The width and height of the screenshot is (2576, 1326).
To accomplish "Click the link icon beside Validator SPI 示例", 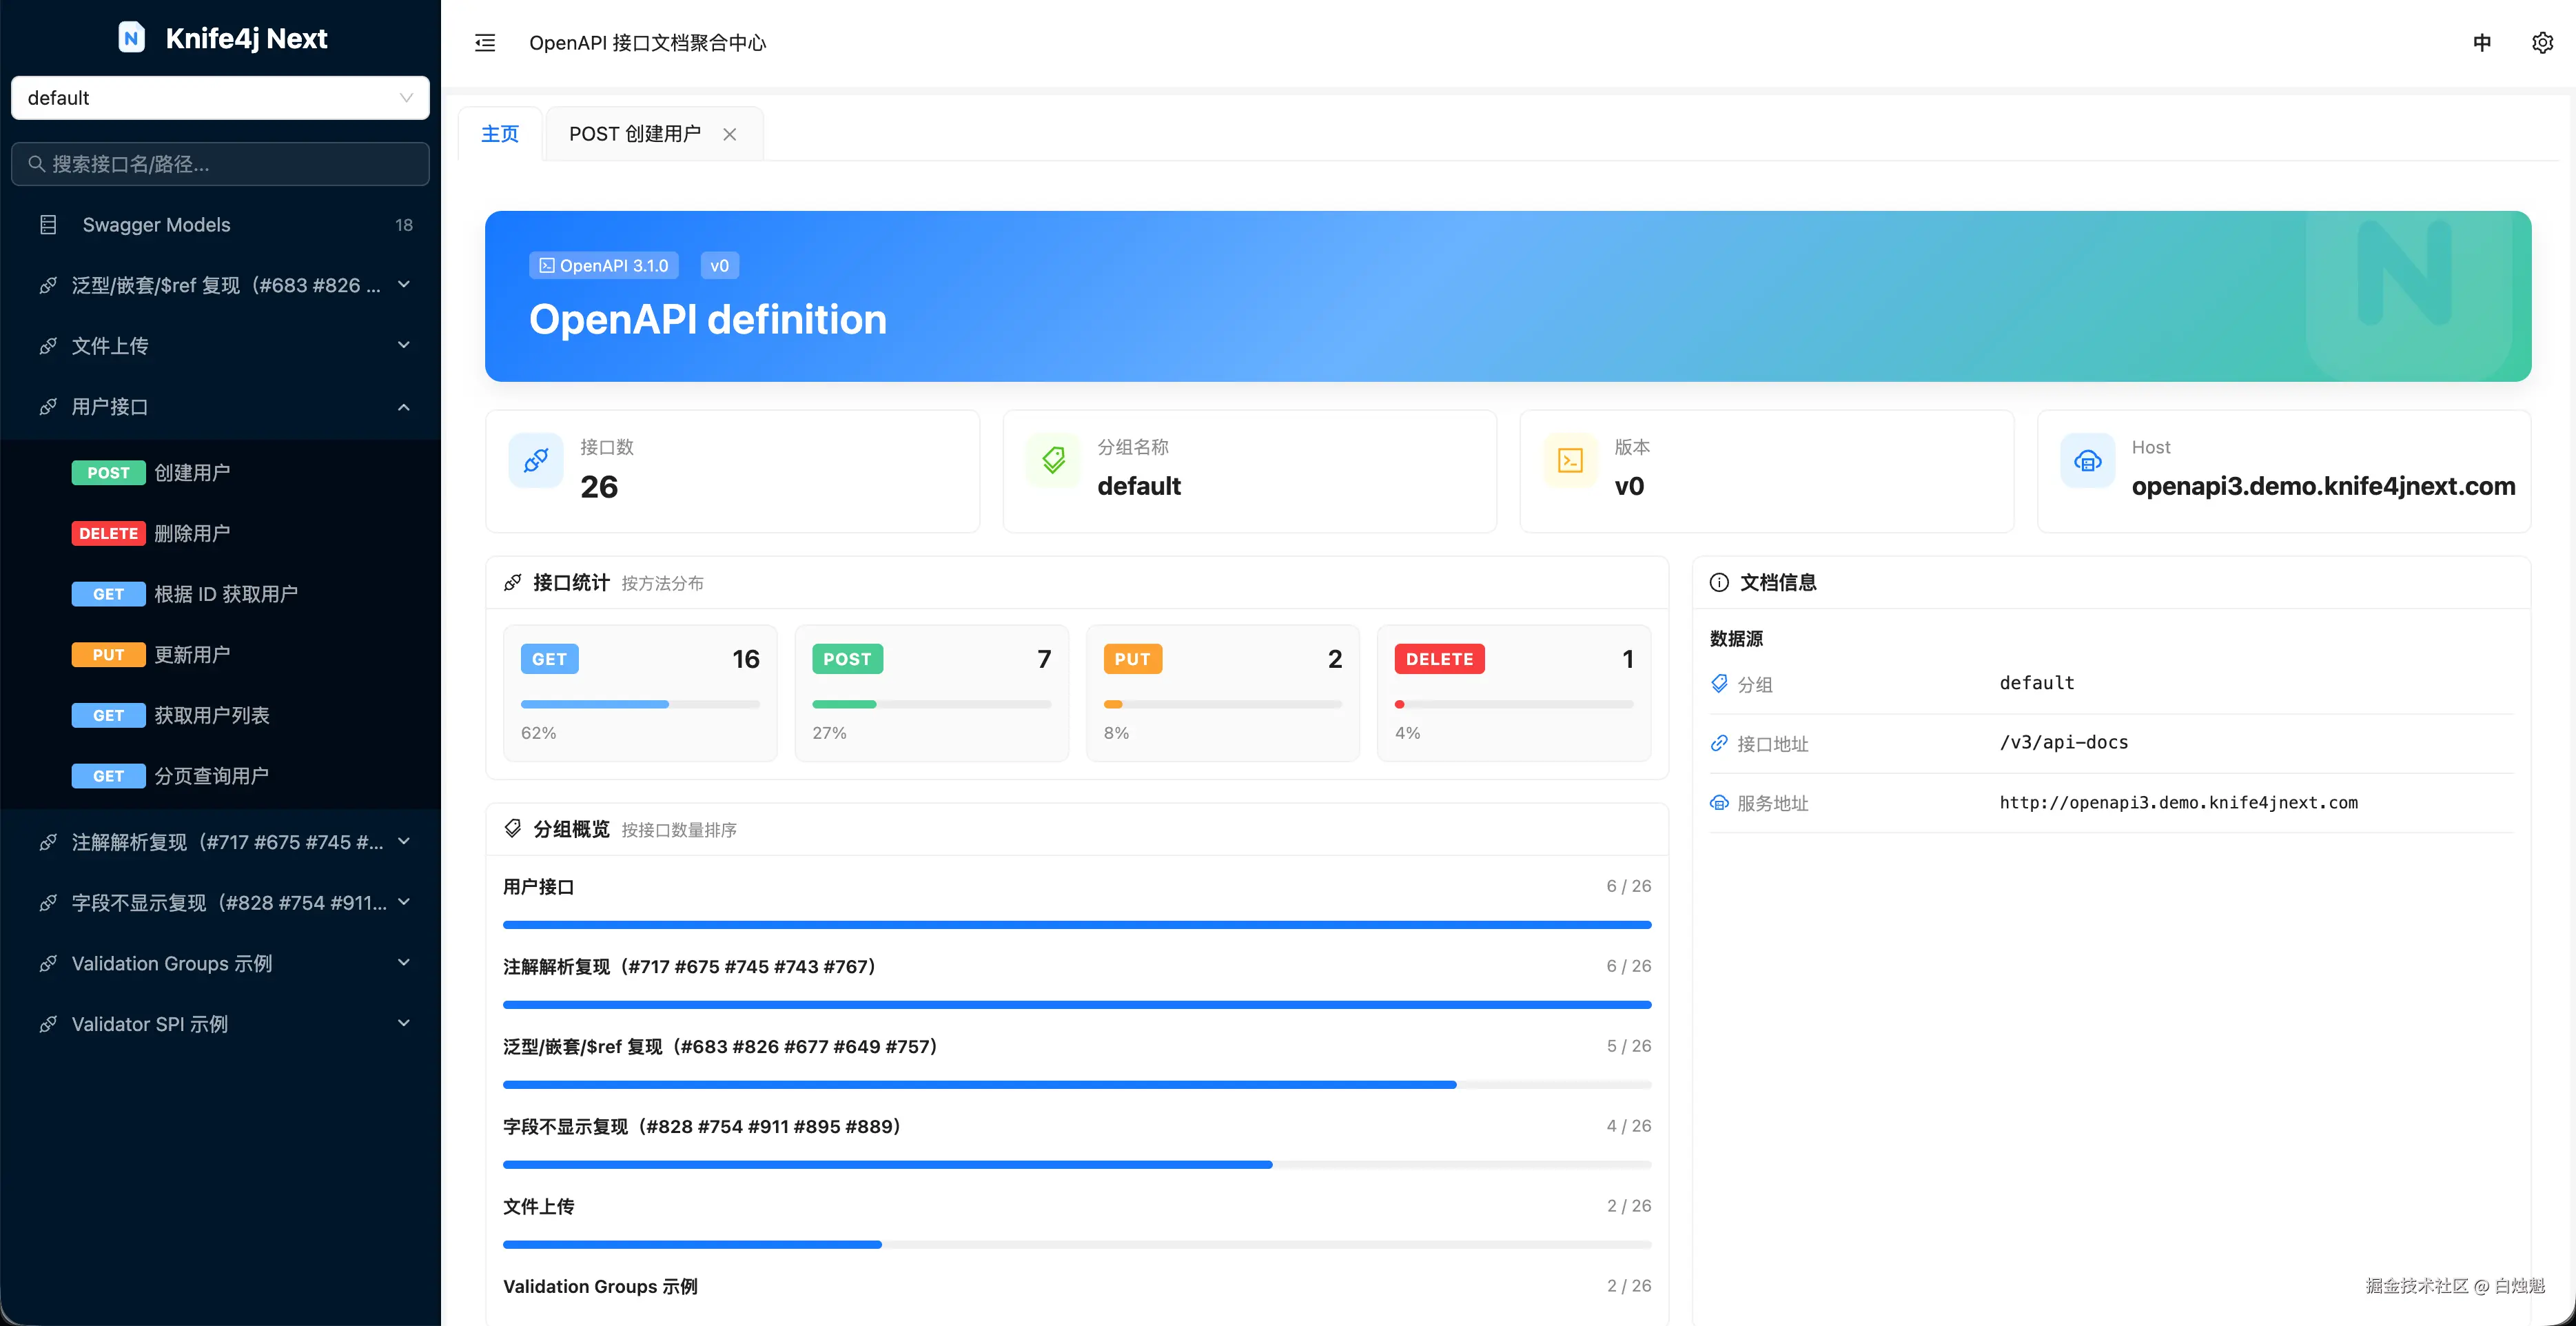I will pyautogui.click(x=48, y=1025).
